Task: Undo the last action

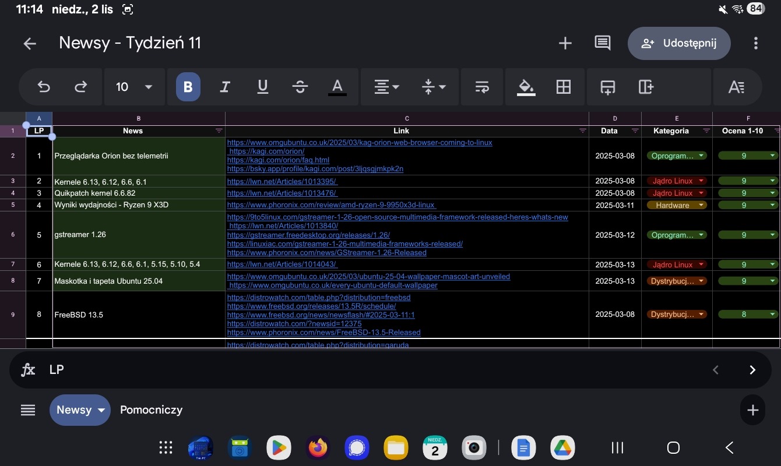Action: click(44, 87)
